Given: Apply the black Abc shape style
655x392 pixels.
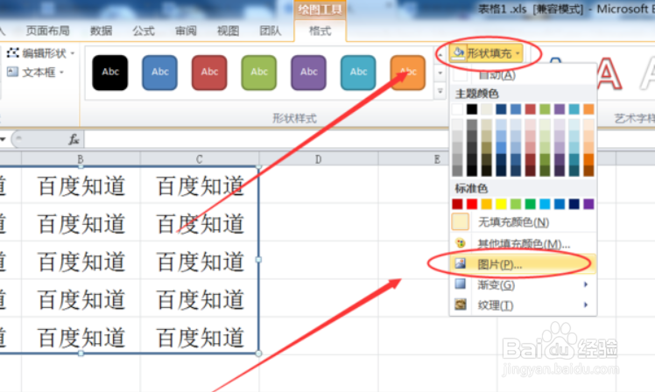Looking at the screenshot, I should [x=109, y=73].
